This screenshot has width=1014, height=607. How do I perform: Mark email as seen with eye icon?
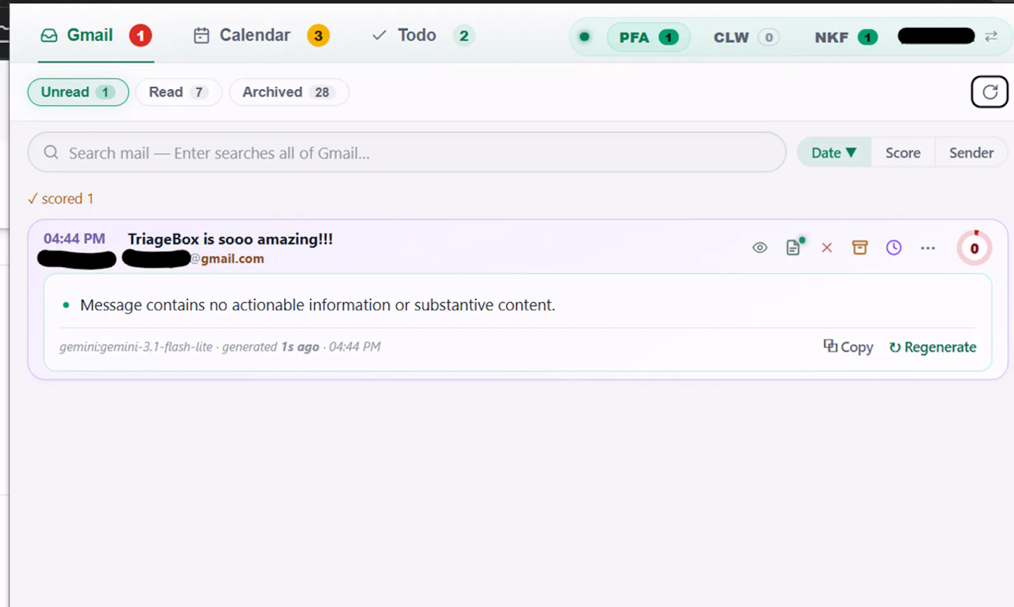pos(759,248)
